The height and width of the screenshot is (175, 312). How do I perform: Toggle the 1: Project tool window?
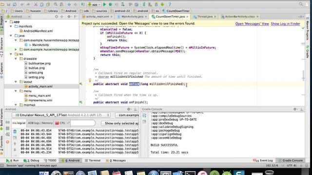(1, 24)
